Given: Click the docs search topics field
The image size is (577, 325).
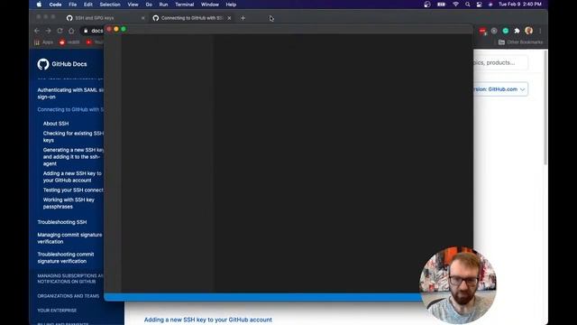Looking at the screenshot, I should coord(500,62).
